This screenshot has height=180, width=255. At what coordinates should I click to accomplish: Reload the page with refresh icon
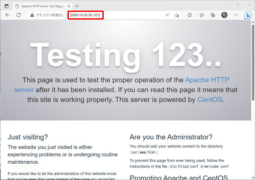tap(19, 15)
